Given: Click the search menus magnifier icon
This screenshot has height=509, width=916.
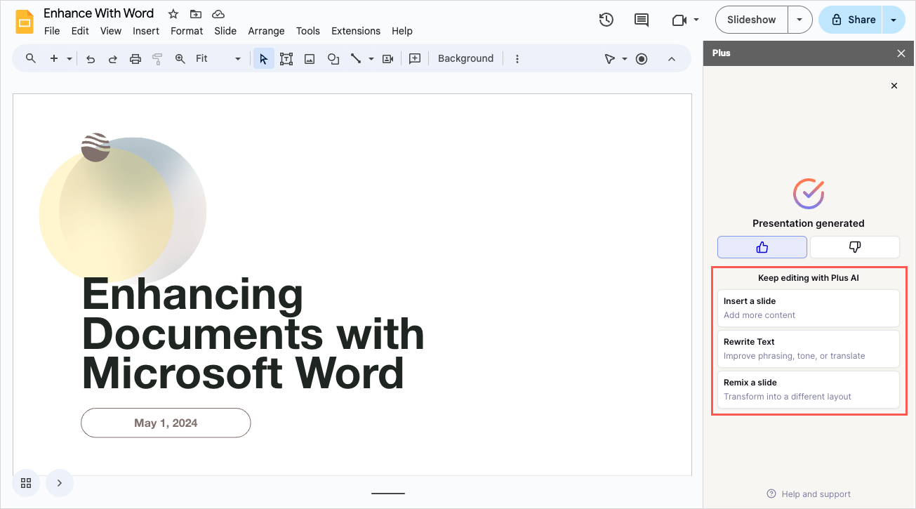Looking at the screenshot, I should pos(30,58).
